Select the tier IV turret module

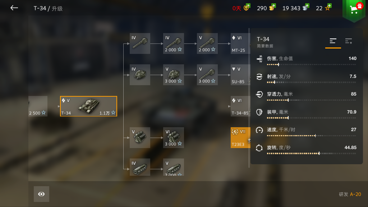140,75
